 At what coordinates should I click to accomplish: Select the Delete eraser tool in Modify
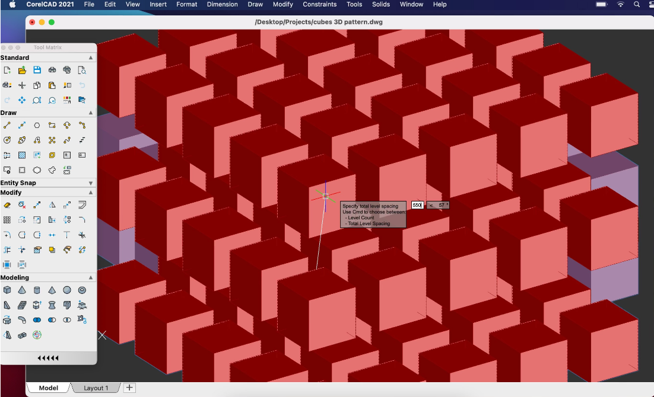[x=7, y=205]
